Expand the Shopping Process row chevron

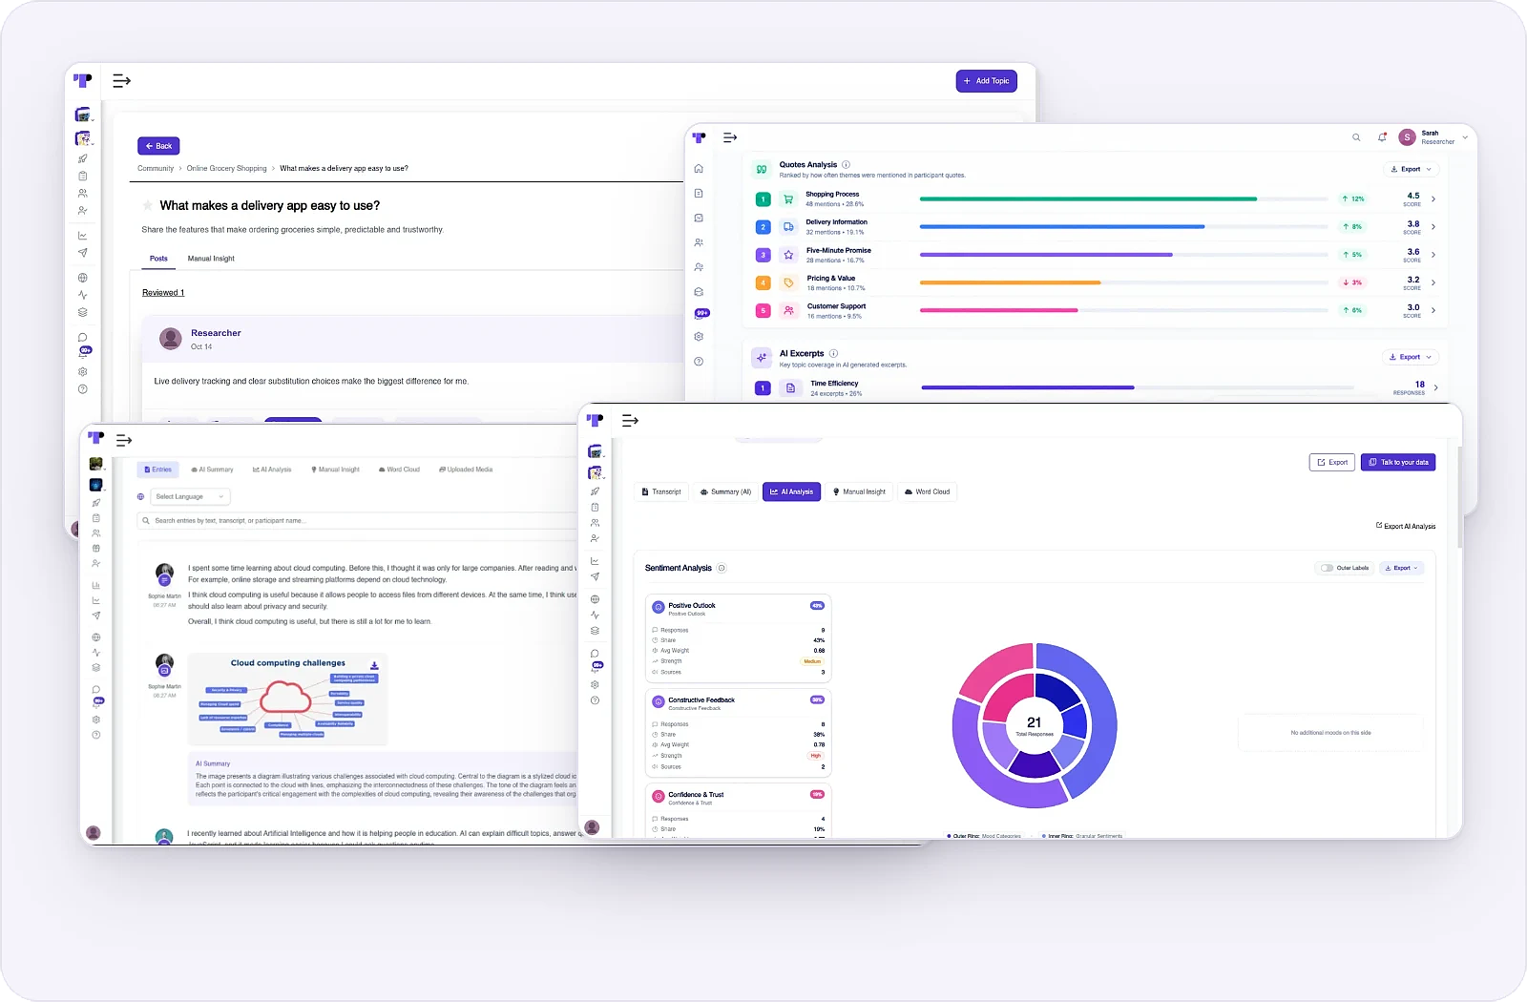click(1433, 198)
